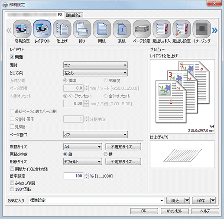Open the ページ割付 dropdown
This screenshot has height=219, width=224.
point(95,135)
